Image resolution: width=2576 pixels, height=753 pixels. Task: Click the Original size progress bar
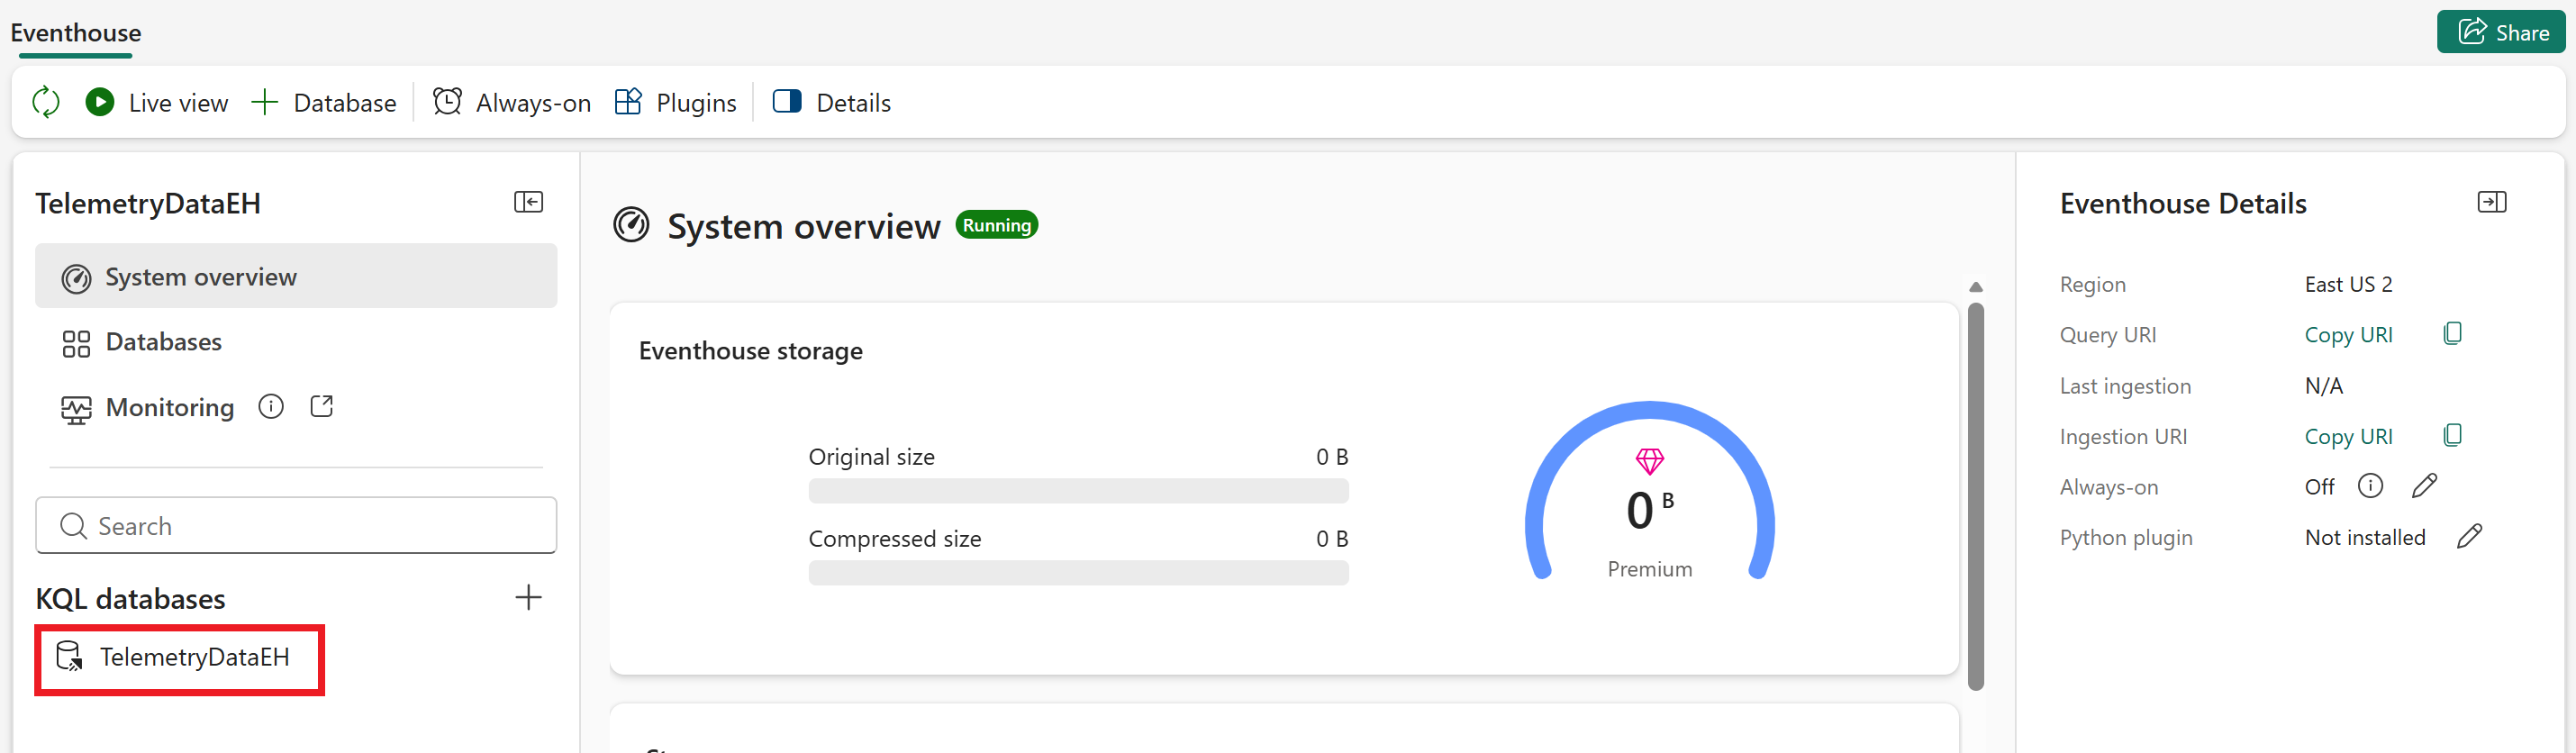pyautogui.click(x=1078, y=491)
